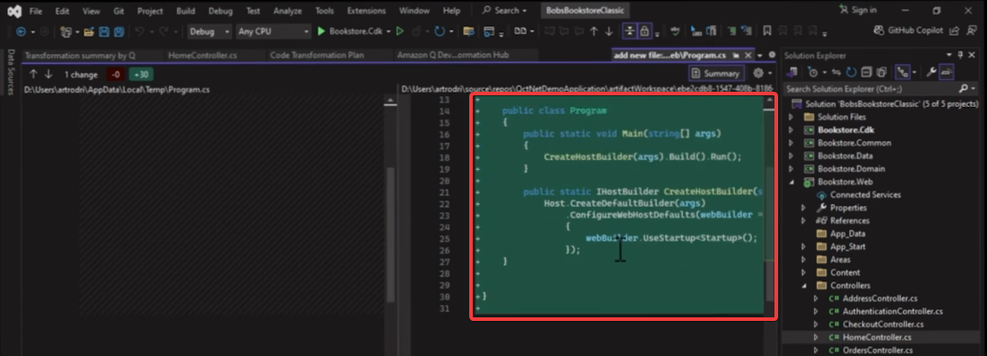Click the Open File folder icon

(88, 31)
